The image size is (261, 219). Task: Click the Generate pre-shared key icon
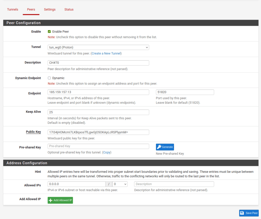(159, 147)
